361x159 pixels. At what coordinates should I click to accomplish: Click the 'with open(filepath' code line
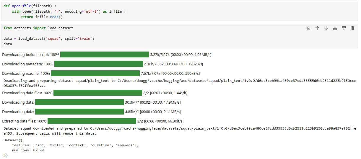(69, 11)
